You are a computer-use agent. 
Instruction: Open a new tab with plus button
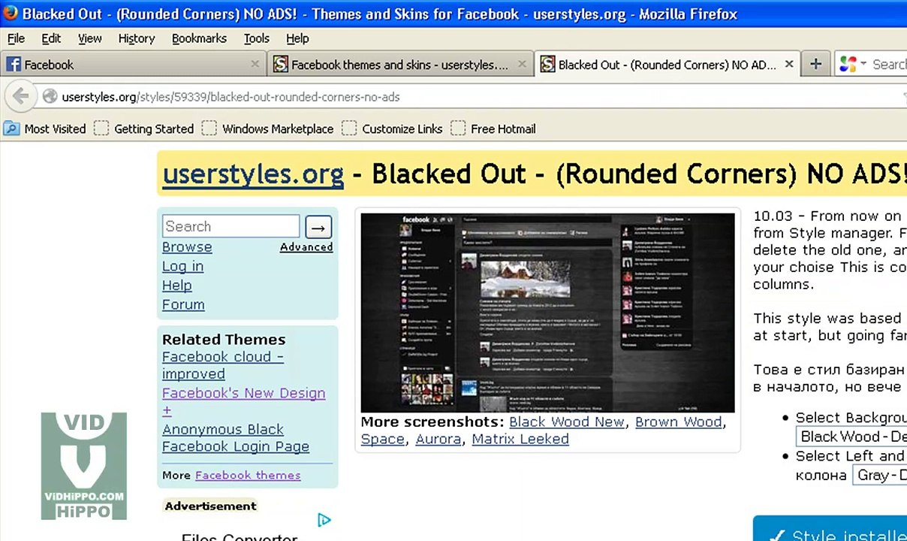(815, 65)
